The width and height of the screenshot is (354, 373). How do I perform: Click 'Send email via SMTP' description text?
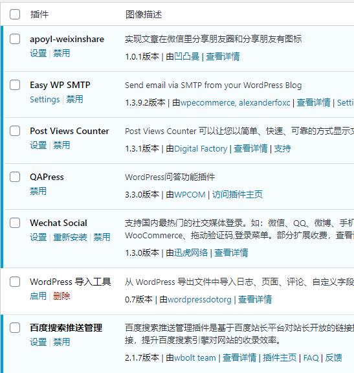[214, 85]
